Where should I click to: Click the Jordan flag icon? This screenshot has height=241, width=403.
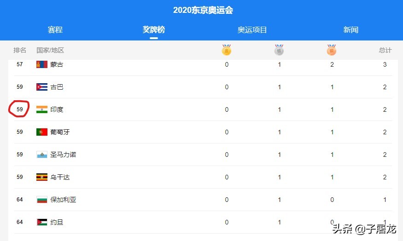click(x=42, y=222)
